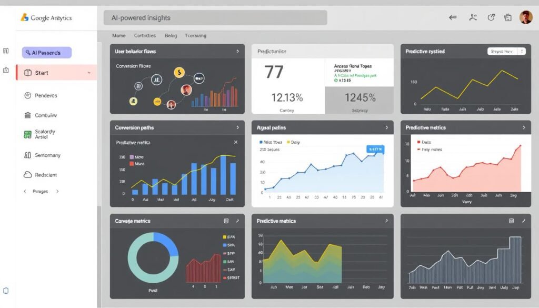Screen dimensions: 539x308
Task: Click the timer icon in the top toolbar
Action: coord(491,17)
